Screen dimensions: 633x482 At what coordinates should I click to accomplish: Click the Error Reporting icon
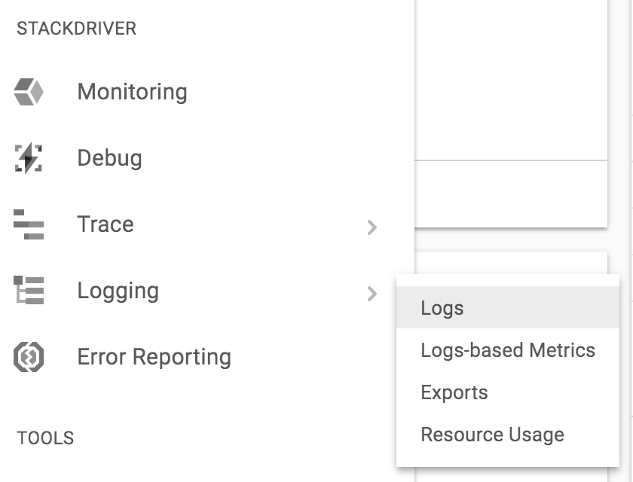point(29,357)
